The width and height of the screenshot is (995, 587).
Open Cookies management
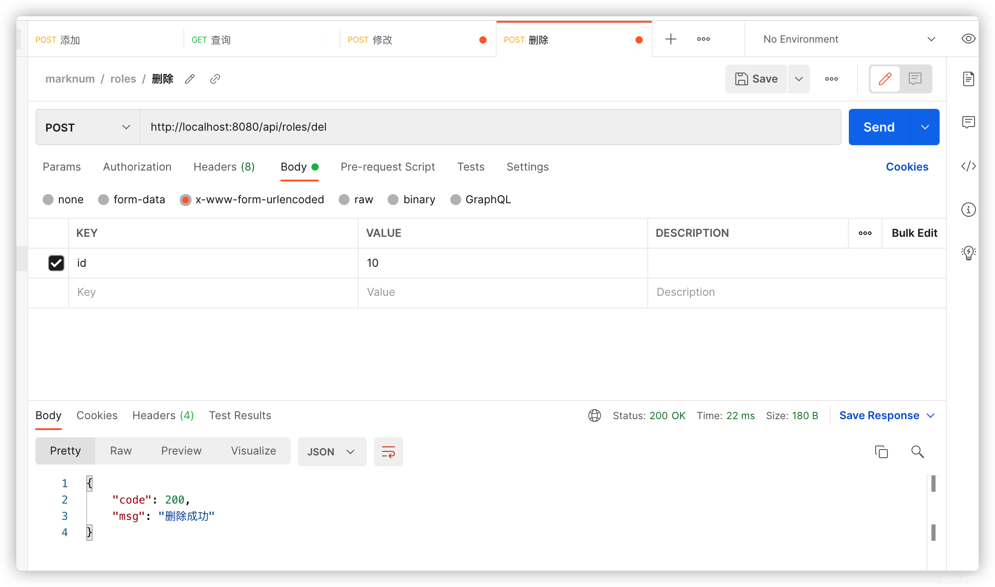tap(907, 167)
